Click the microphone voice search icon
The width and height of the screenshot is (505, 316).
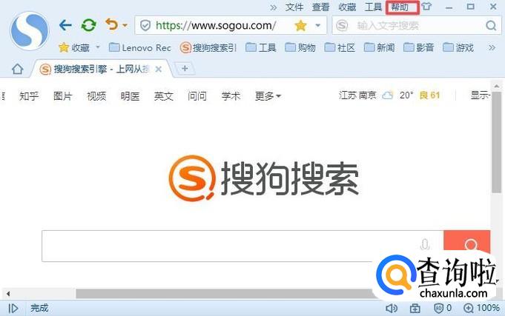coord(425,246)
